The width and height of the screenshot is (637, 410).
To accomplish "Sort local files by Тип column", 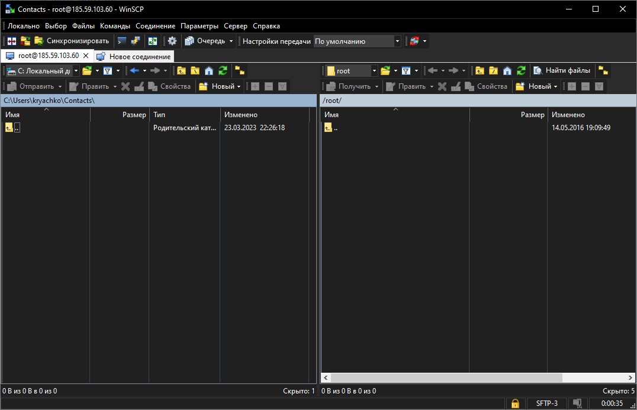I will click(x=185, y=115).
